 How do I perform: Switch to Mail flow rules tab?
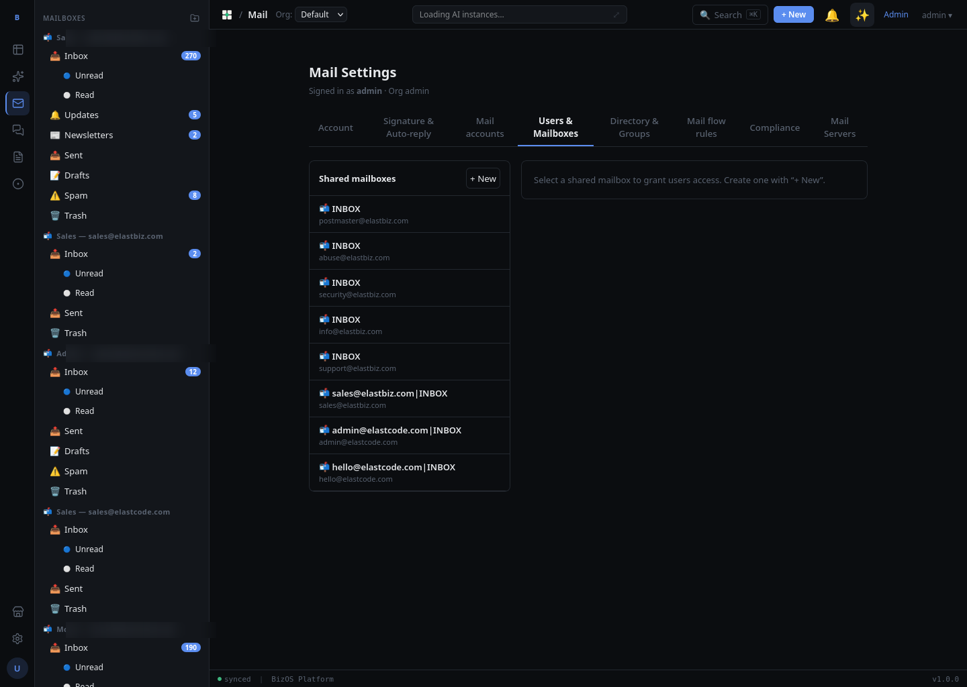[x=706, y=127]
